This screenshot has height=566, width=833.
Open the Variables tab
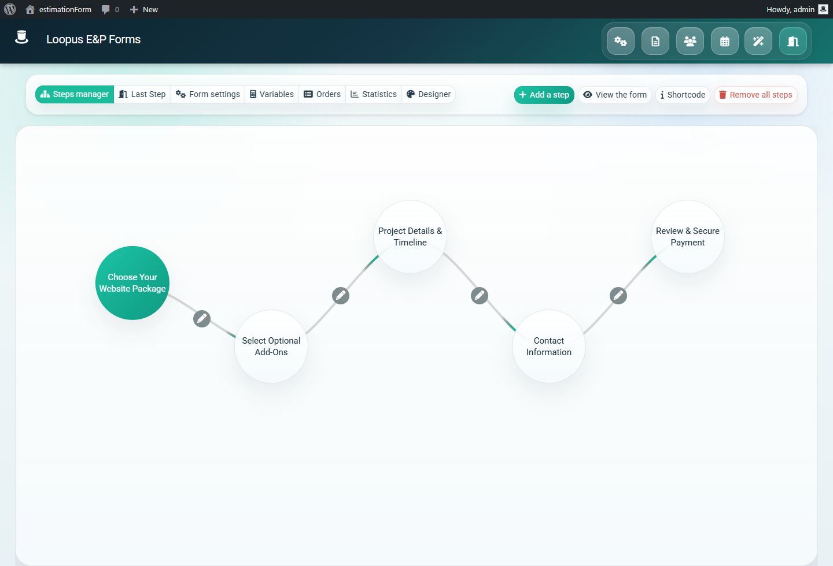pyautogui.click(x=272, y=94)
